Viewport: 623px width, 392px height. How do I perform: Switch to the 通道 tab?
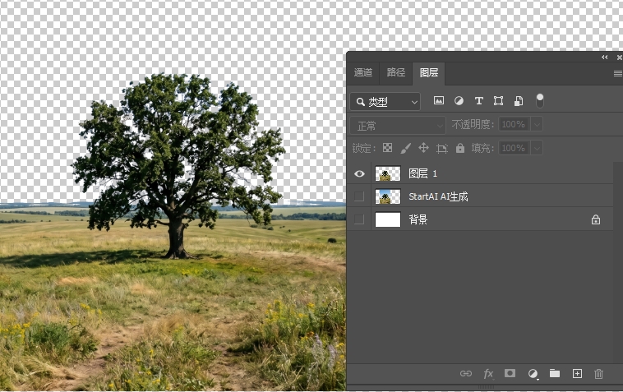coord(363,72)
